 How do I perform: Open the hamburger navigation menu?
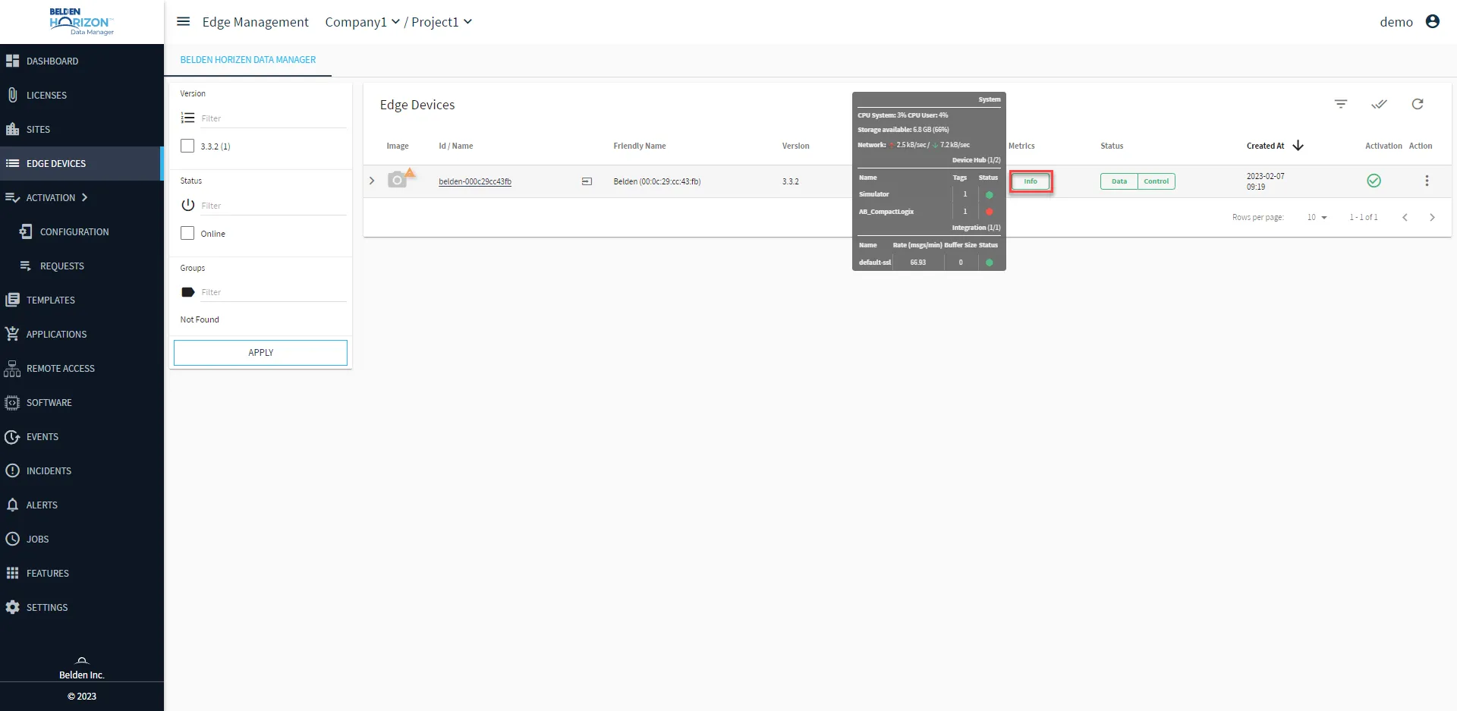coord(183,21)
